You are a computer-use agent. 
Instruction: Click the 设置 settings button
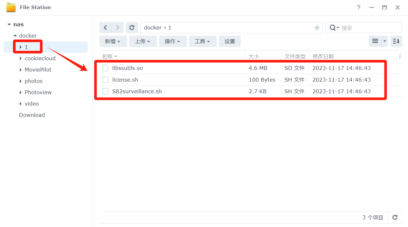point(230,41)
